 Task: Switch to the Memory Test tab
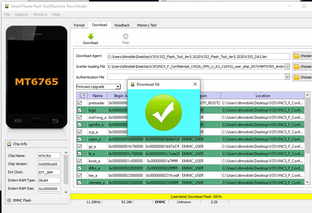point(147,25)
